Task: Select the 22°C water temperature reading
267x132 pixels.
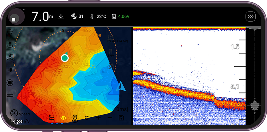Action: 101,16
